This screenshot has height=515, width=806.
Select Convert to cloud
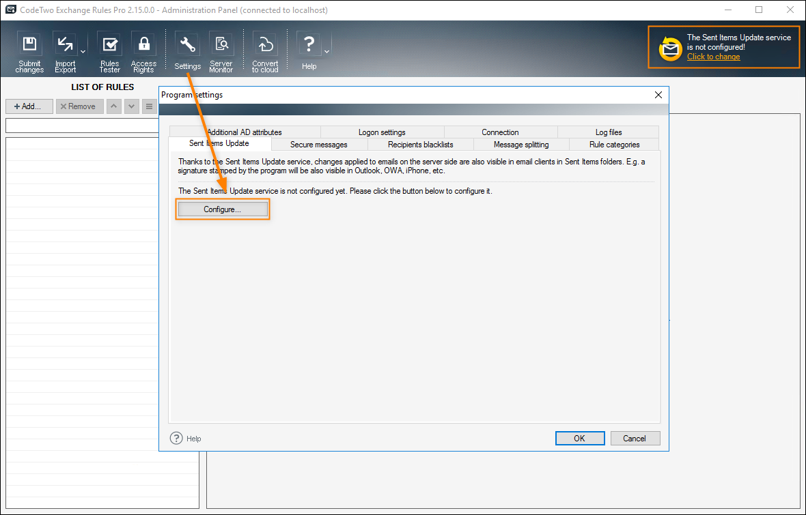(265, 53)
